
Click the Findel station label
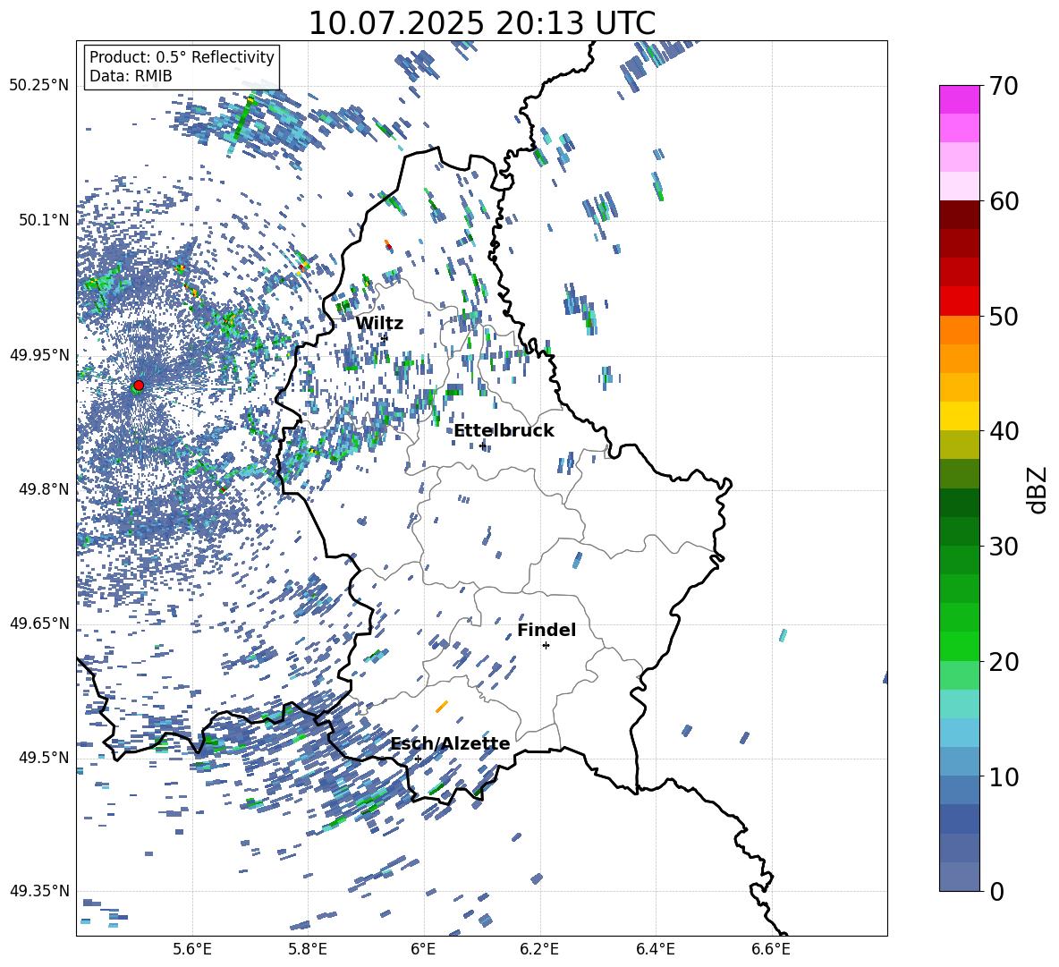click(546, 630)
